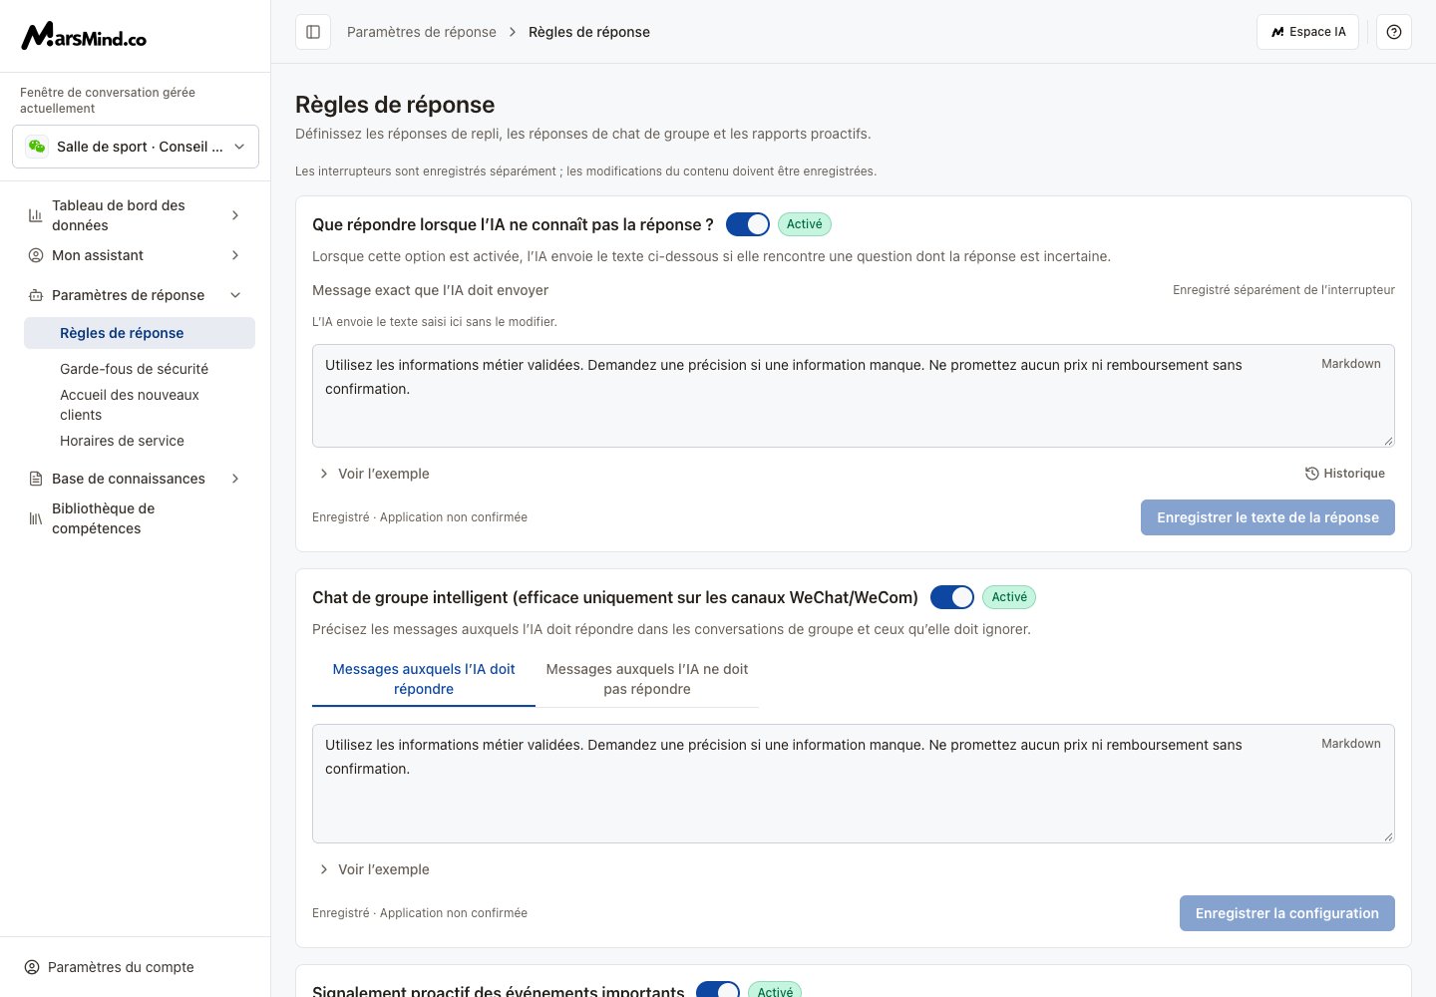The width and height of the screenshot is (1436, 997).
Task: Click into the fallback message text area
Action: point(853,396)
